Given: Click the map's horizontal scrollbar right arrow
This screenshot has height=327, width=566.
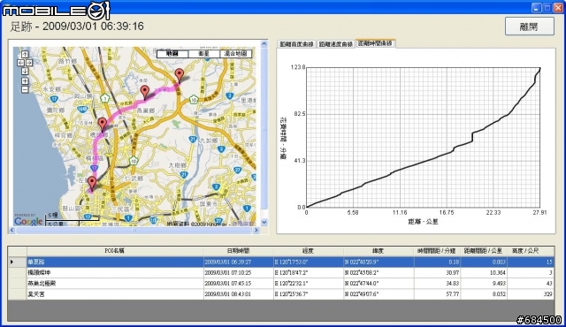Looking at the screenshot, I should click(x=256, y=230).
